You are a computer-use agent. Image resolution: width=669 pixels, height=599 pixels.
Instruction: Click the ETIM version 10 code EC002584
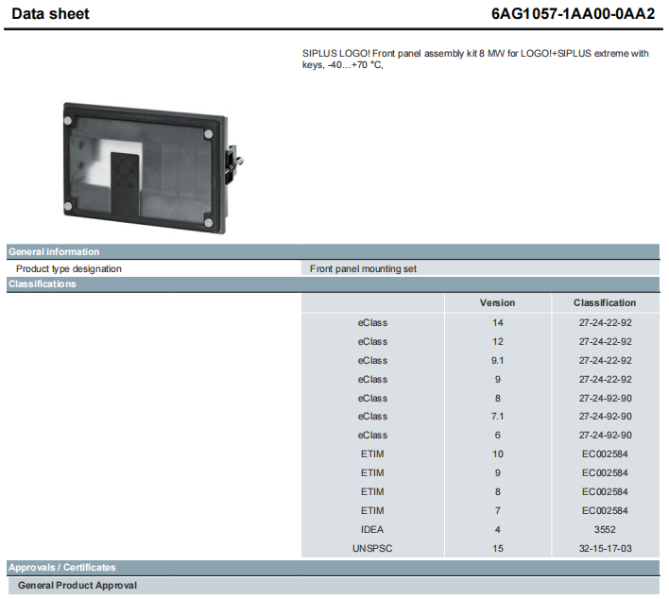coord(605,454)
